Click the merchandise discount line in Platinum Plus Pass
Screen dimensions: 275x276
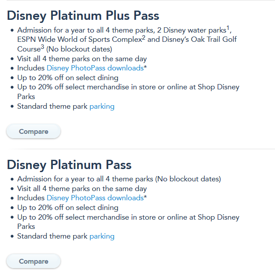click(x=128, y=87)
